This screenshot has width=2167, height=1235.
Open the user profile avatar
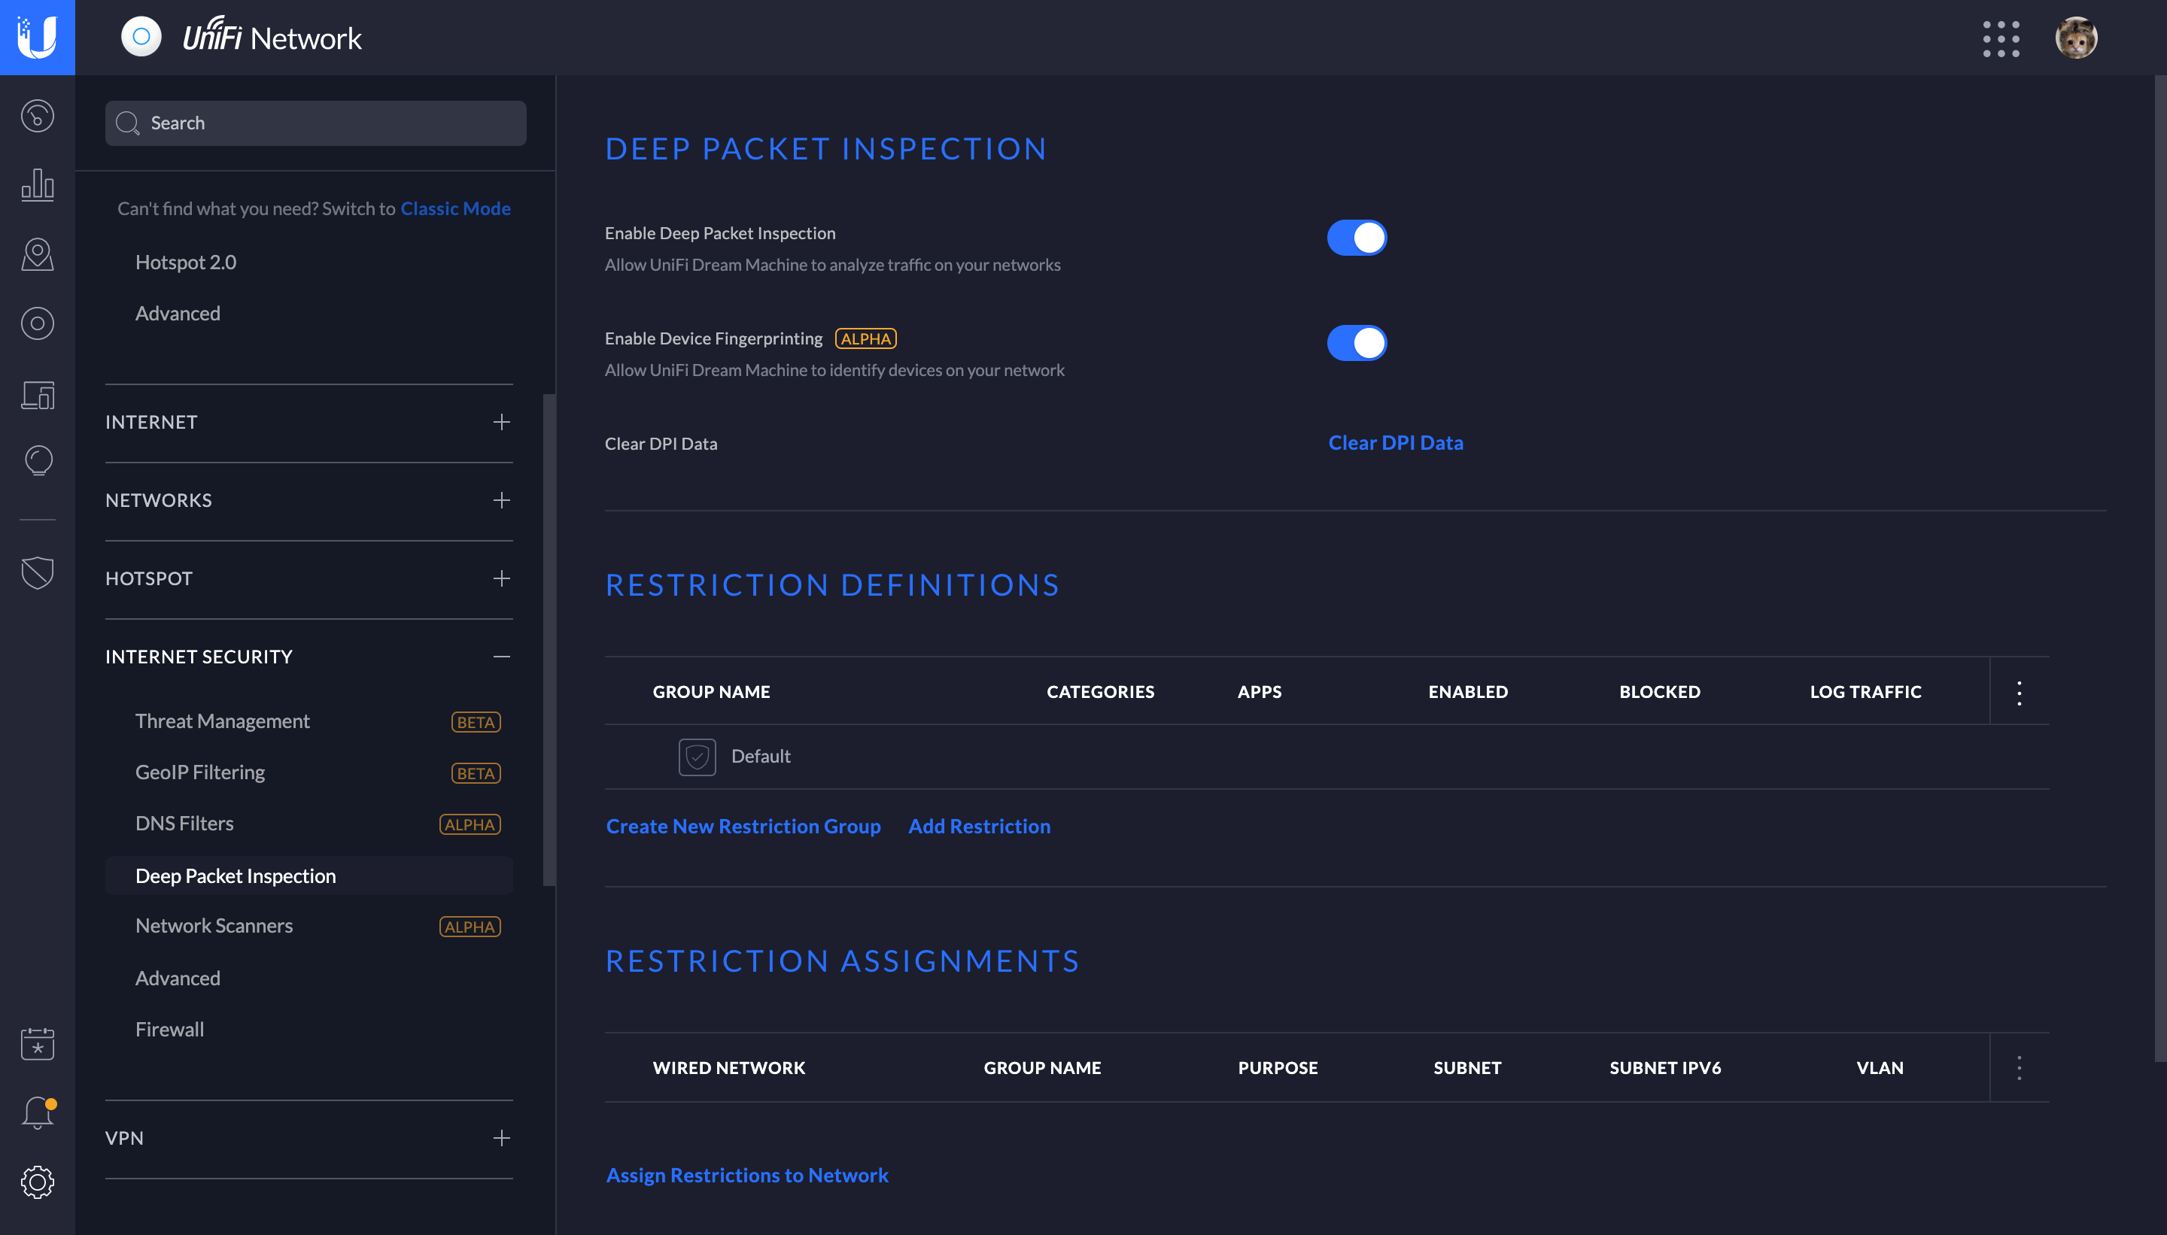point(2075,38)
